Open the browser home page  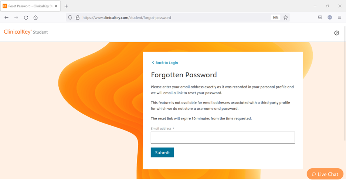click(35, 17)
